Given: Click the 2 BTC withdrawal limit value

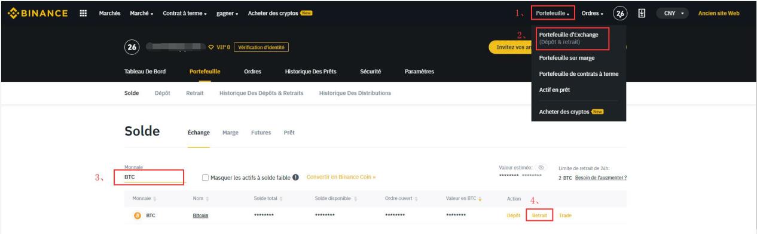Looking at the screenshot, I should (565, 178).
